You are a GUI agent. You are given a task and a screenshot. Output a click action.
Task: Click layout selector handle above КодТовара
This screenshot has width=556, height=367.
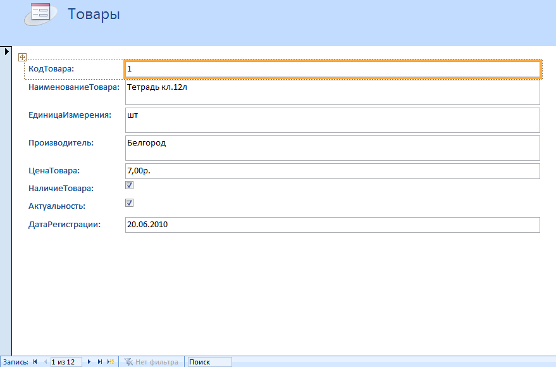[x=22, y=57]
